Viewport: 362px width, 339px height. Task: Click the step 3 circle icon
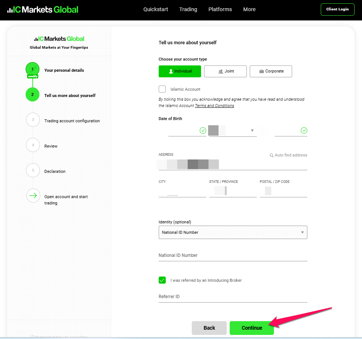(x=33, y=120)
